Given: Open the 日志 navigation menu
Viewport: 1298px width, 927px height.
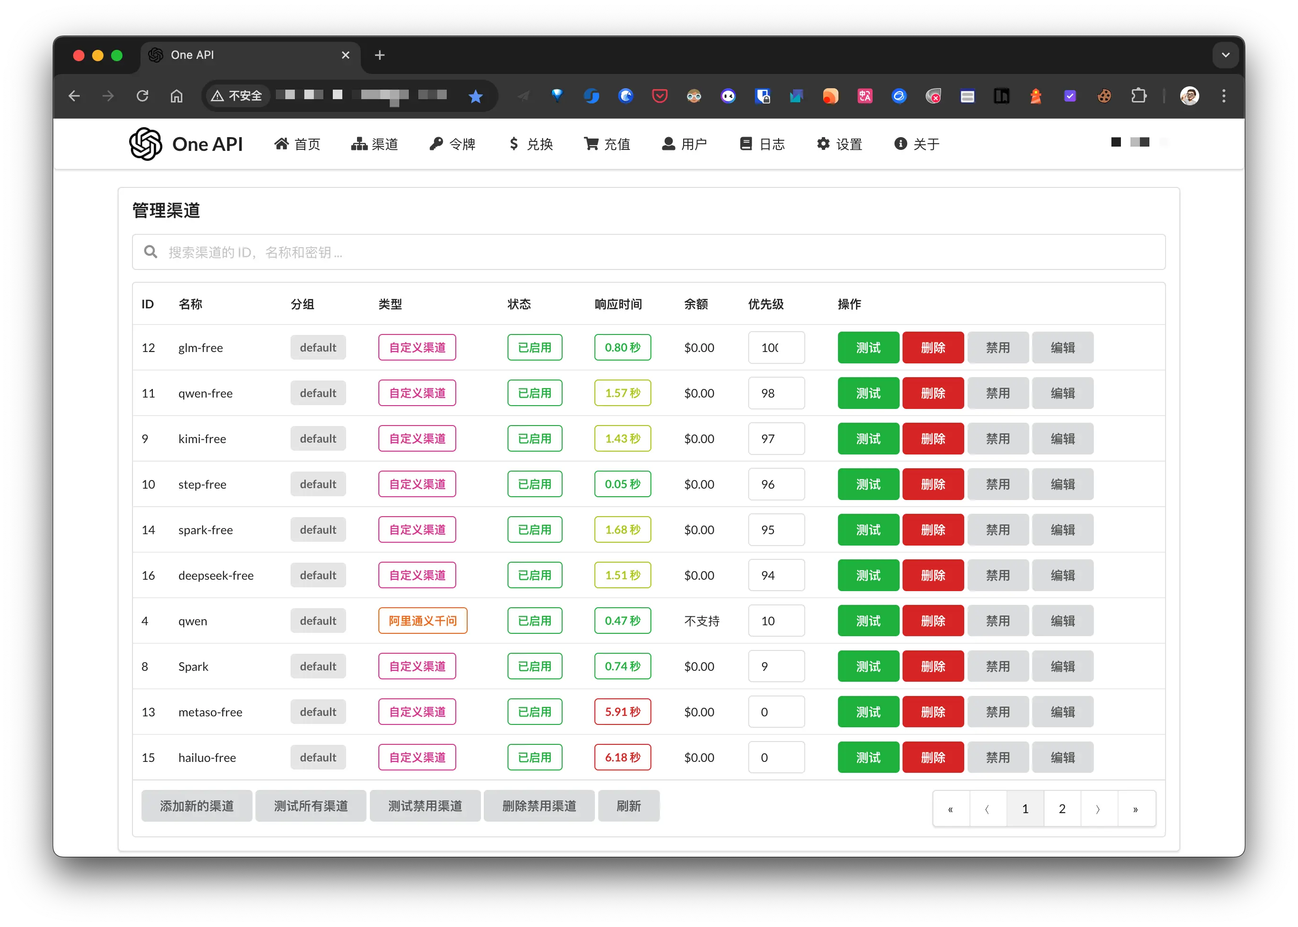Looking at the screenshot, I should click(x=762, y=144).
